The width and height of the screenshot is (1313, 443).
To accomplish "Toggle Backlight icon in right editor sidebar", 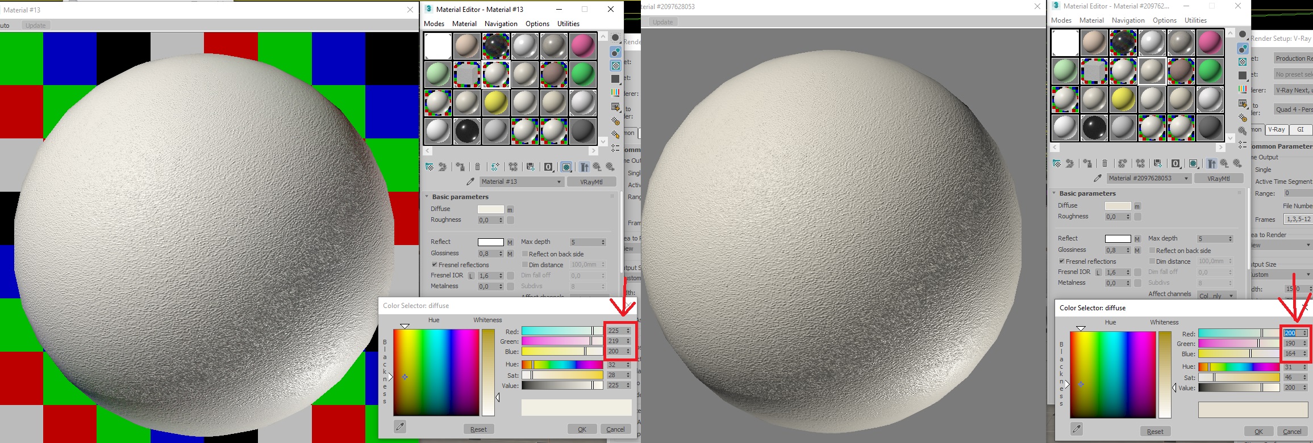I will (1243, 48).
